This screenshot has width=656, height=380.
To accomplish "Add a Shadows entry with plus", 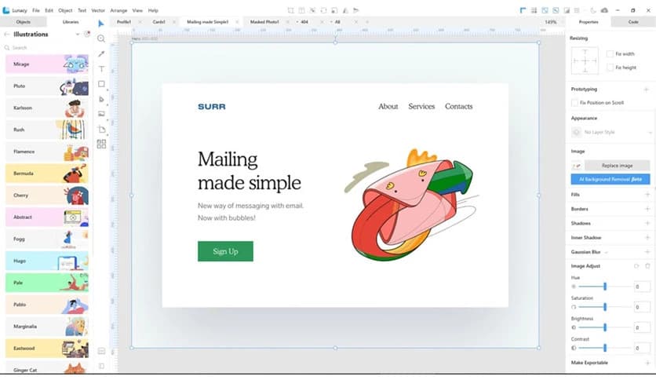I will [647, 223].
